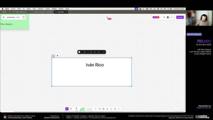This screenshot has width=213, height=120.
Task: Open the stamp tool in bottom toolbar
Action: tap(107, 109)
